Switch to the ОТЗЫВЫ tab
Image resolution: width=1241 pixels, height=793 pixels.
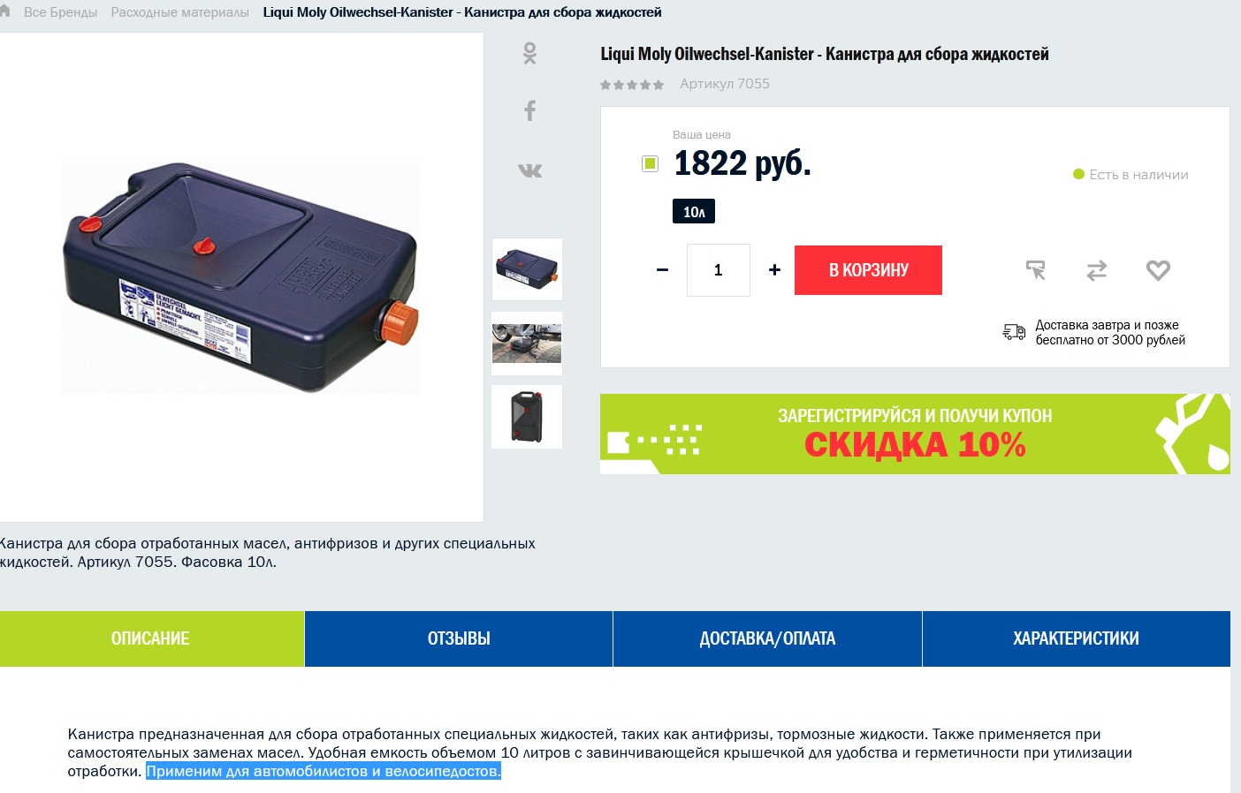tap(459, 638)
